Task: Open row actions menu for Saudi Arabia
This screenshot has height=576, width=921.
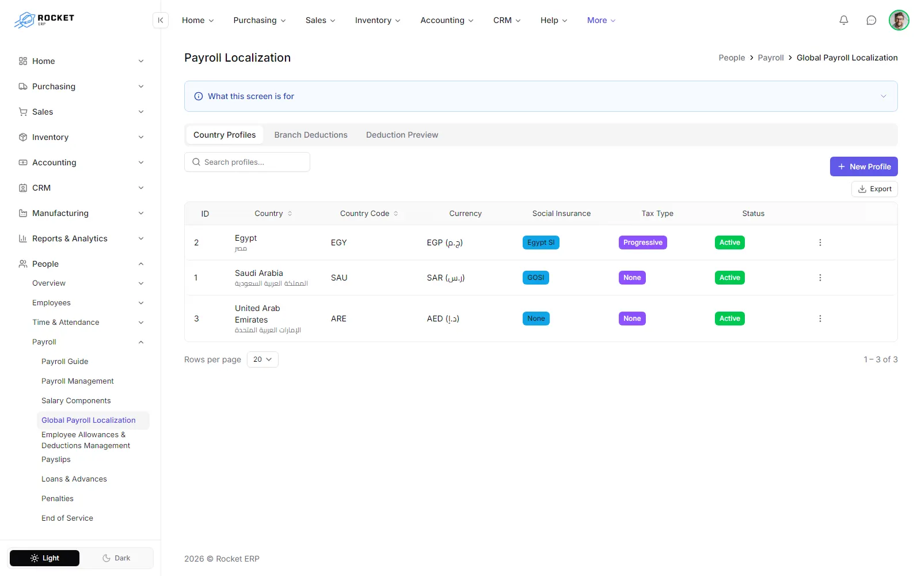Action: tap(820, 278)
